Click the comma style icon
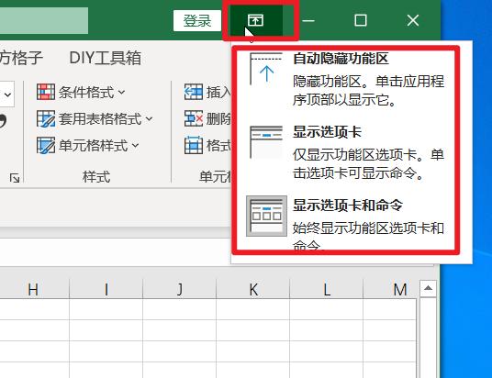Viewport: 492px width, 378px height. pyautogui.click(x=3, y=121)
